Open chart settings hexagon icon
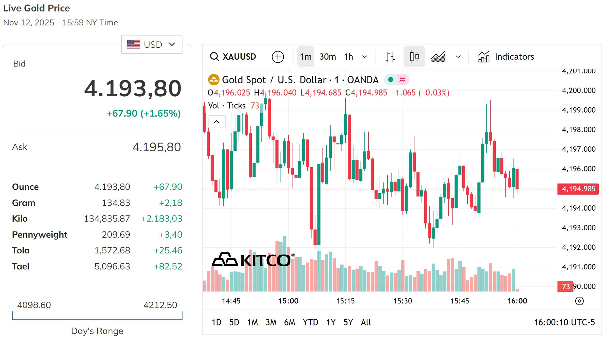This screenshot has width=605, height=339. (x=579, y=301)
